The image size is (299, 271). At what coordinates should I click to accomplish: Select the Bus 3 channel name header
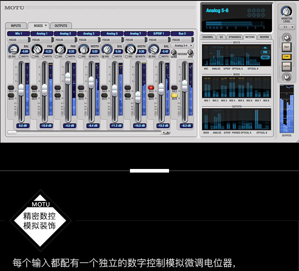(182, 33)
